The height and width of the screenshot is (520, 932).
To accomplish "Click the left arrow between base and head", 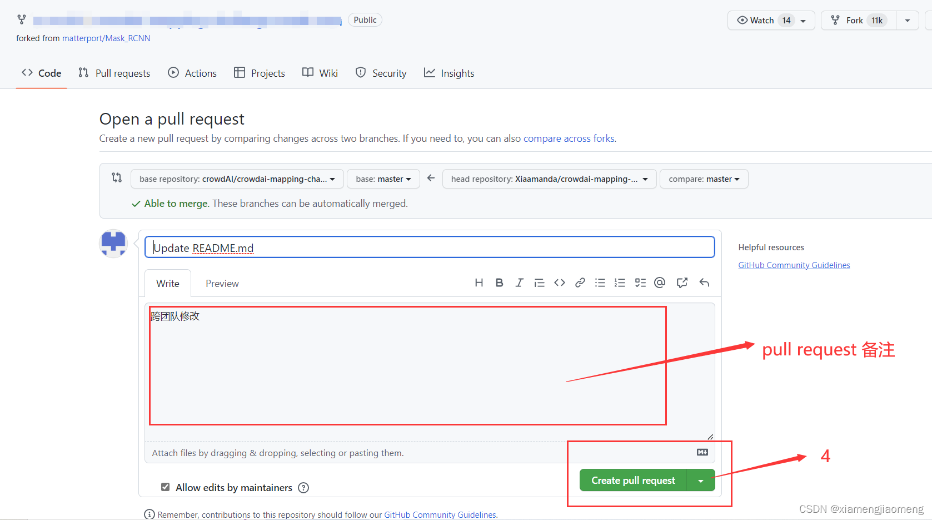I will pyautogui.click(x=431, y=178).
